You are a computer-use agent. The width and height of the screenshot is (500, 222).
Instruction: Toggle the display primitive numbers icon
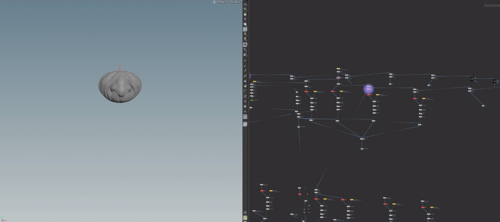245,86
